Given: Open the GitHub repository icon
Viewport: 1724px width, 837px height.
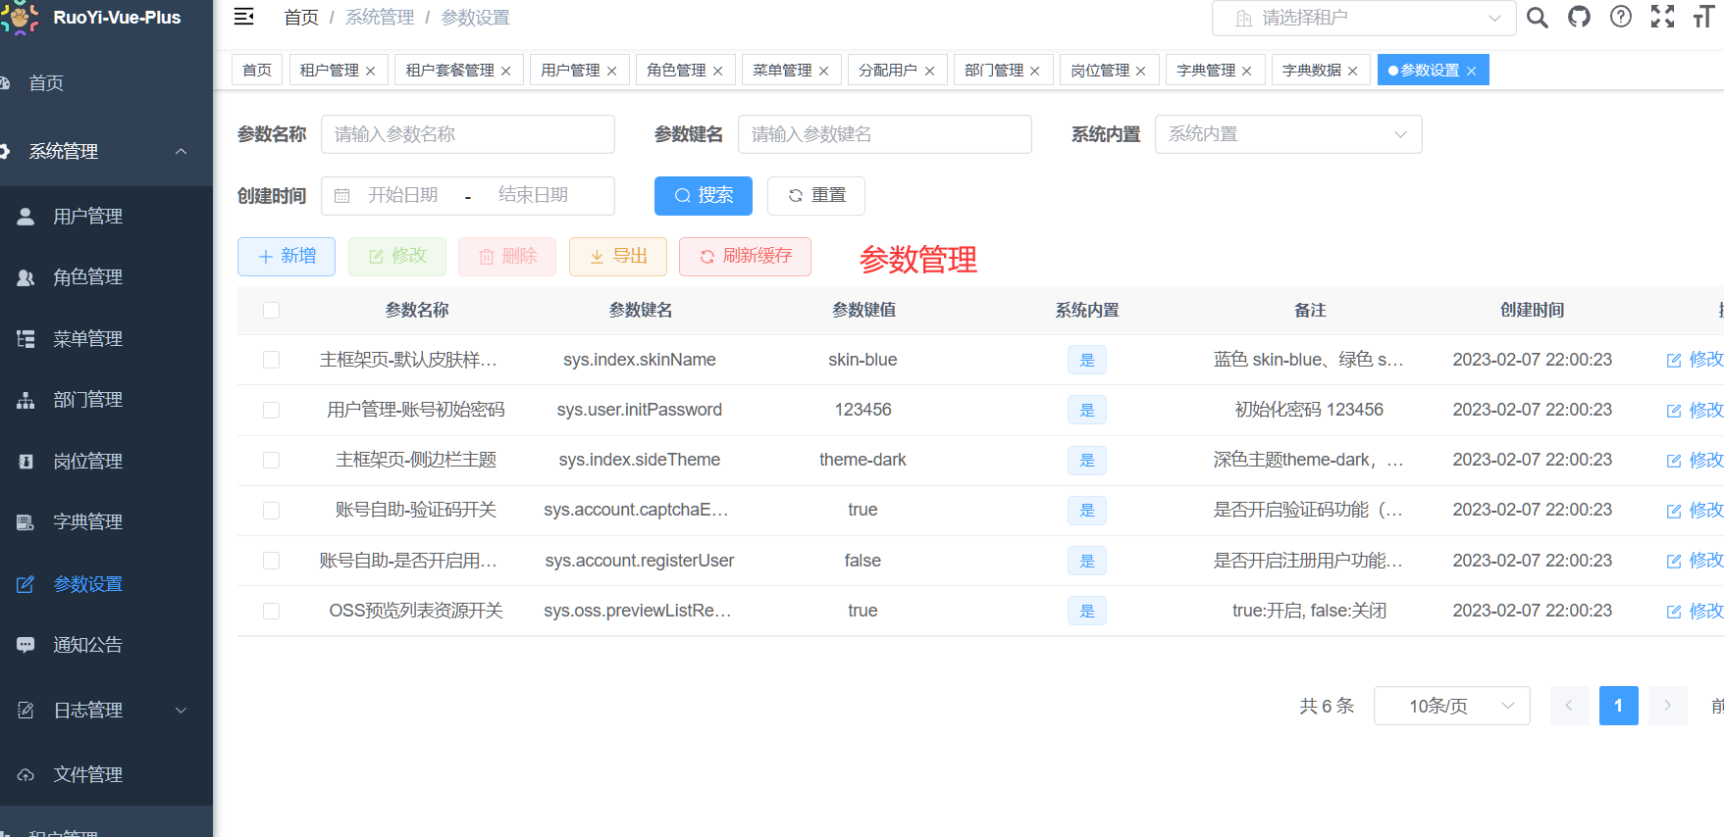Looking at the screenshot, I should click(1579, 17).
